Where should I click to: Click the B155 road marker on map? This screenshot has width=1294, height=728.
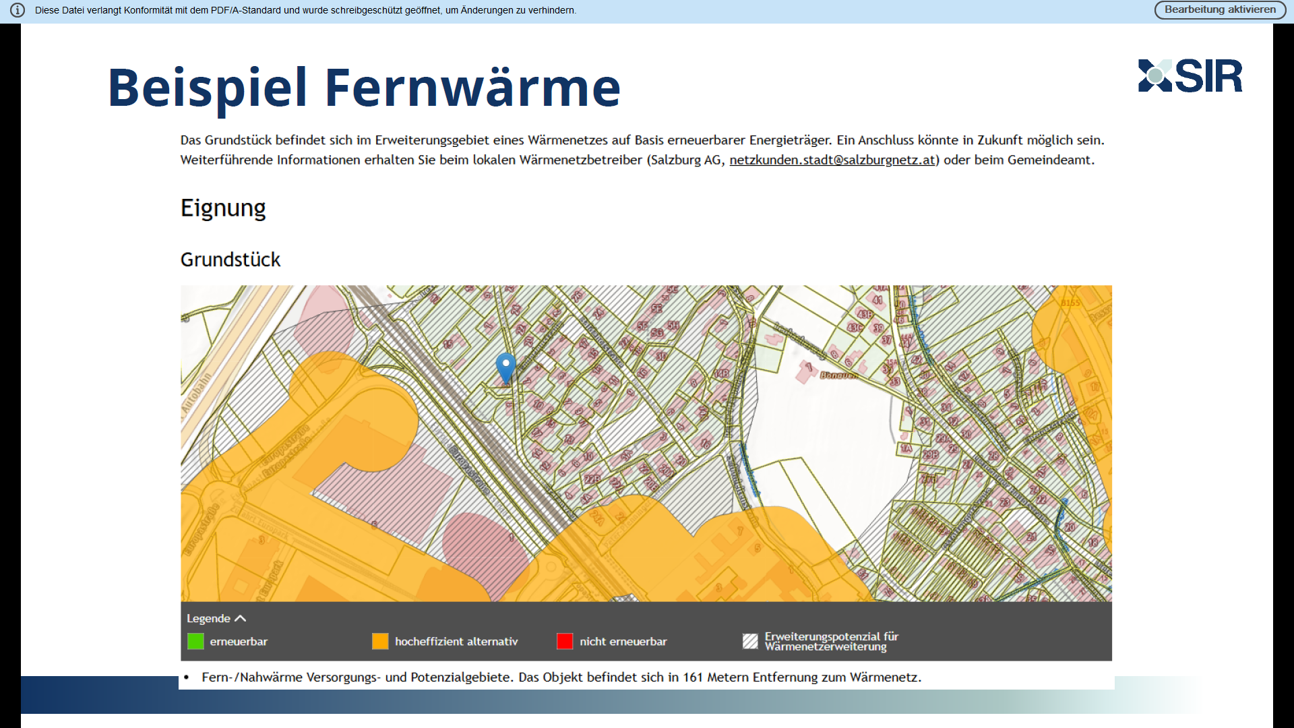tap(1070, 303)
